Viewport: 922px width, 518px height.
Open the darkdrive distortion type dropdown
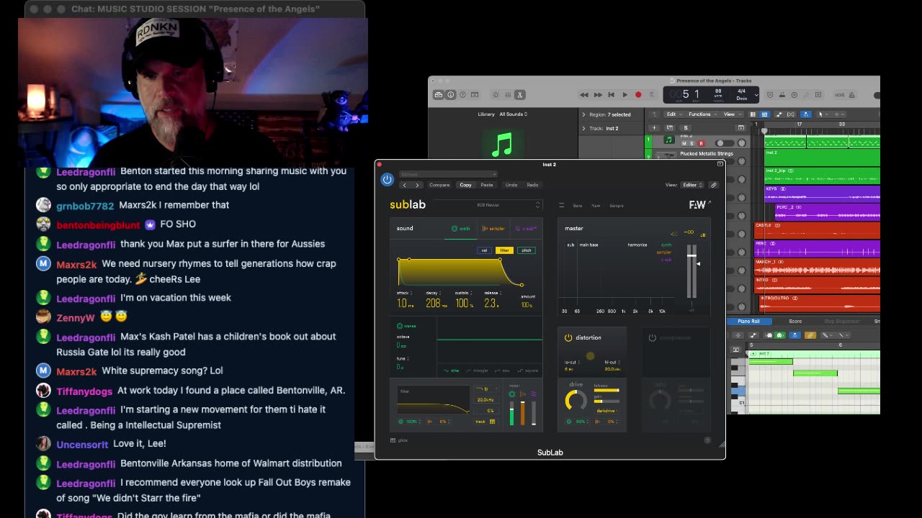tap(607, 411)
